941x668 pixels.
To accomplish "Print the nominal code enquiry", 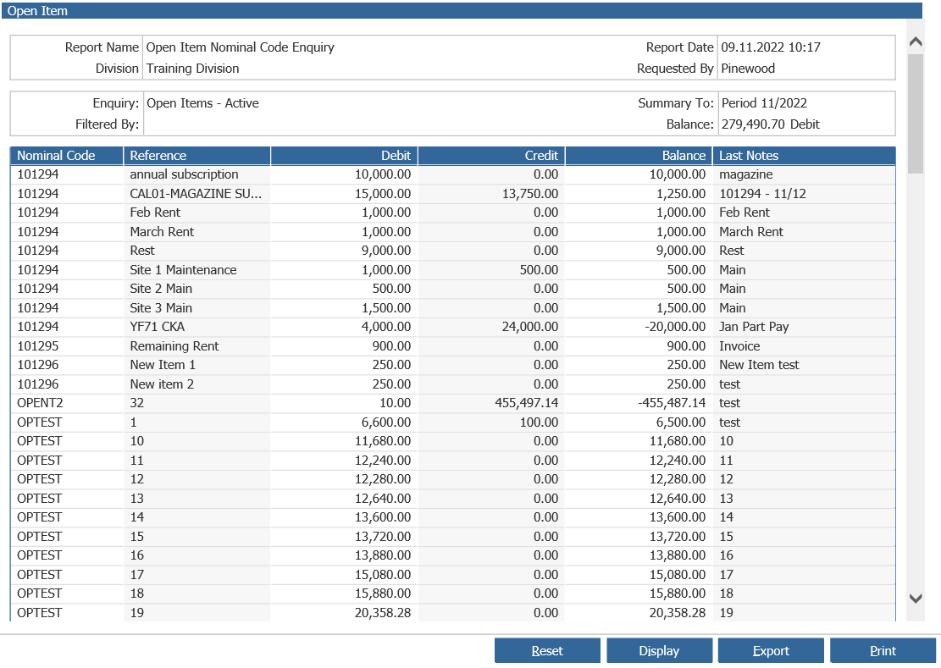I will (x=883, y=650).
